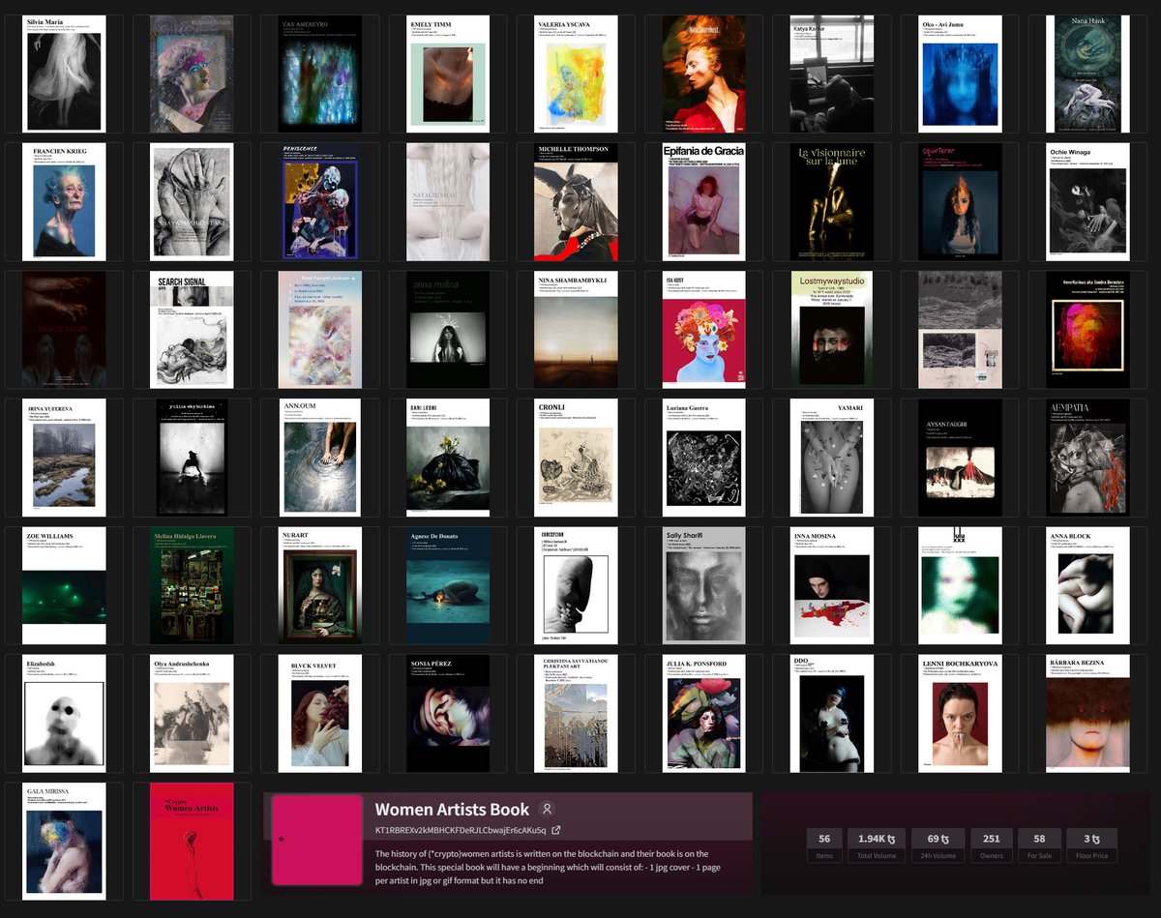Open the ANNA BLOCK artwork page
The image size is (1161, 918).
[x=1088, y=585]
